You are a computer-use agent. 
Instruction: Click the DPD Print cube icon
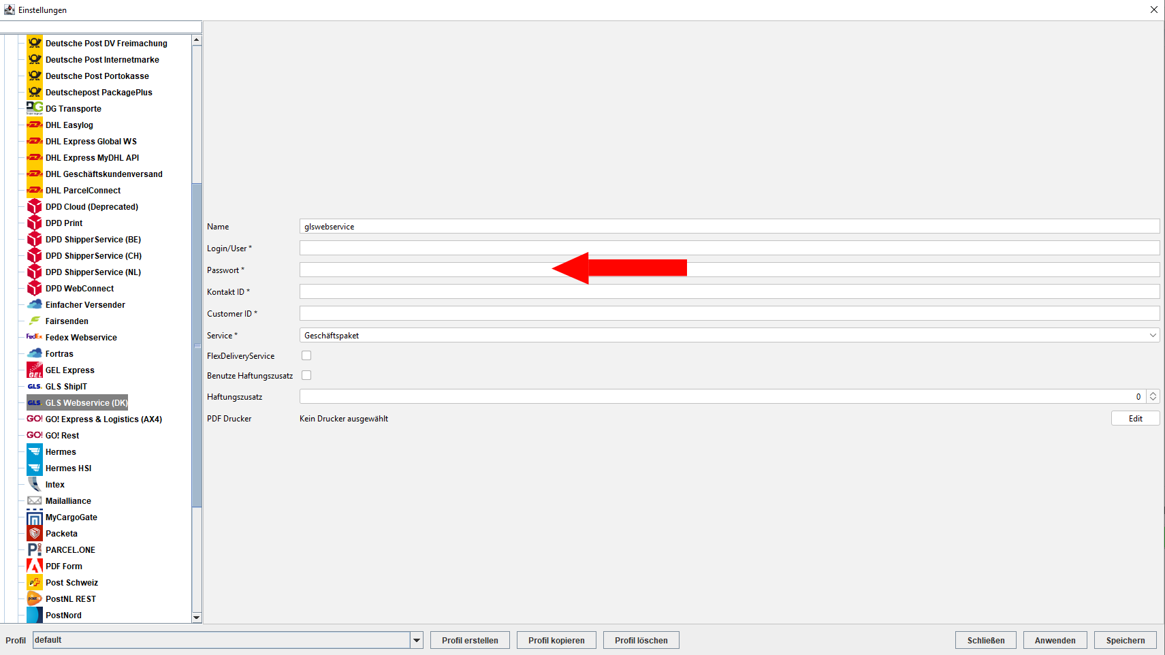pos(35,223)
